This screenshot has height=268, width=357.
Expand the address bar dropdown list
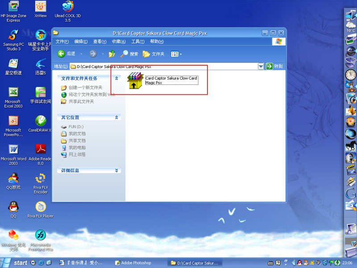[x=261, y=66]
